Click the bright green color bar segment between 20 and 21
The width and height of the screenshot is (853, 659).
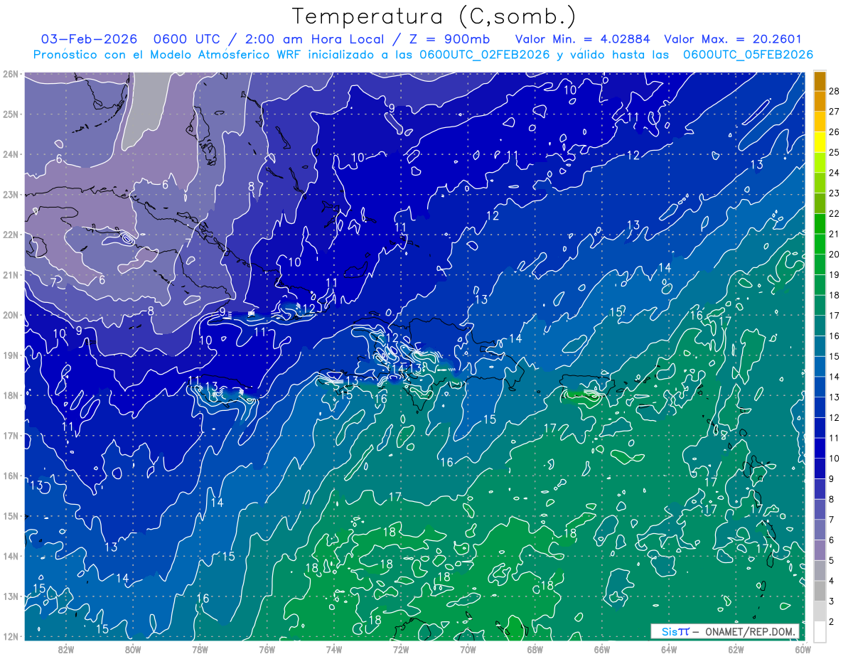point(820,244)
